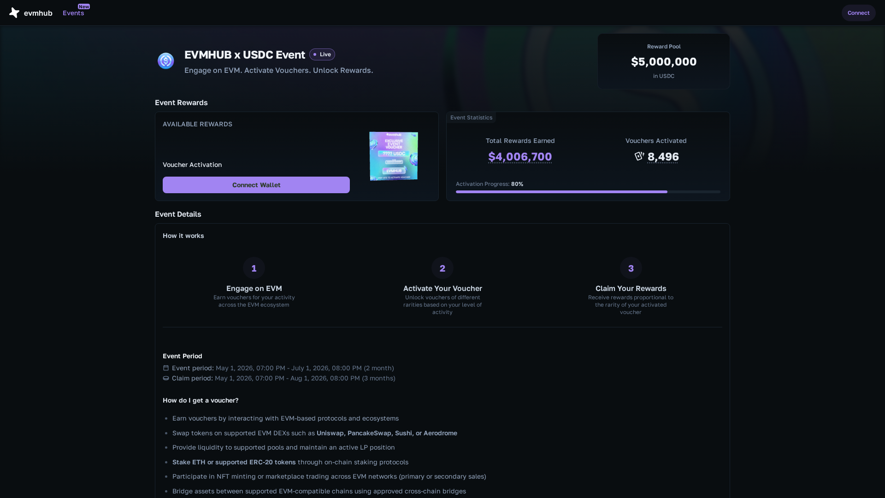The width and height of the screenshot is (885, 498).
Task: Click the 'Reward Pool' label
Action: coord(664,47)
